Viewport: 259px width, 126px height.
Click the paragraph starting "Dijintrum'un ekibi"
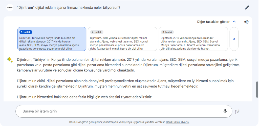pos(125,83)
